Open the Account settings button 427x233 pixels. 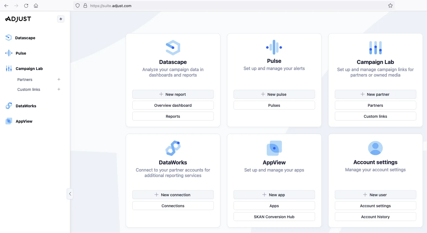pyautogui.click(x=375, y=206)
